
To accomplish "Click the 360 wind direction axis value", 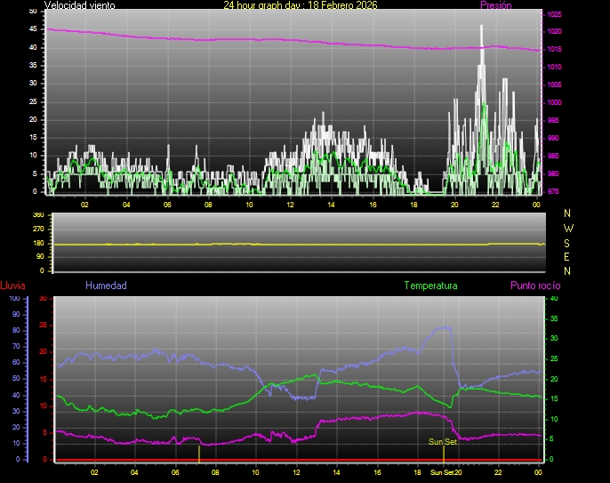I will tap(37, 215).
